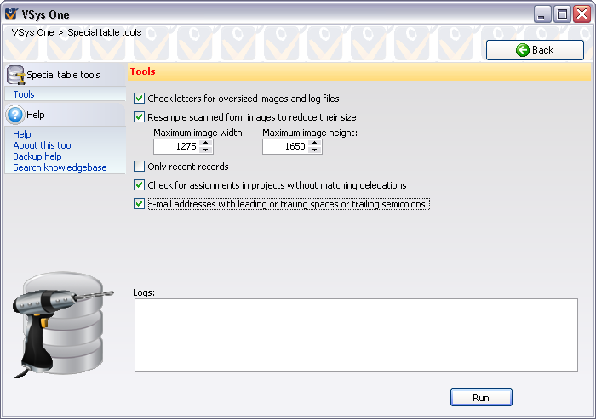The image size is (596, 419).
Task: Uncheck E-mail addresses with leading spaces option
Action: coord(139,204)
